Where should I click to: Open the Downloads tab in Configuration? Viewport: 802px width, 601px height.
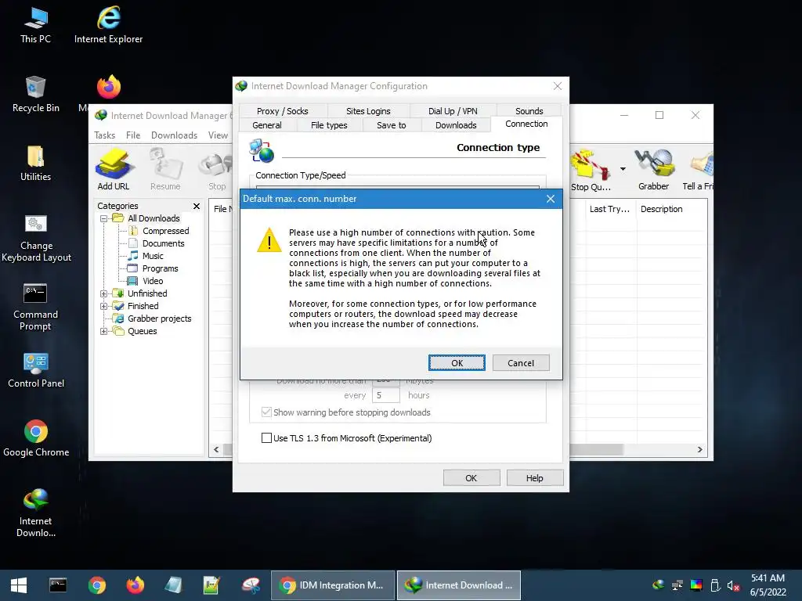456,125
